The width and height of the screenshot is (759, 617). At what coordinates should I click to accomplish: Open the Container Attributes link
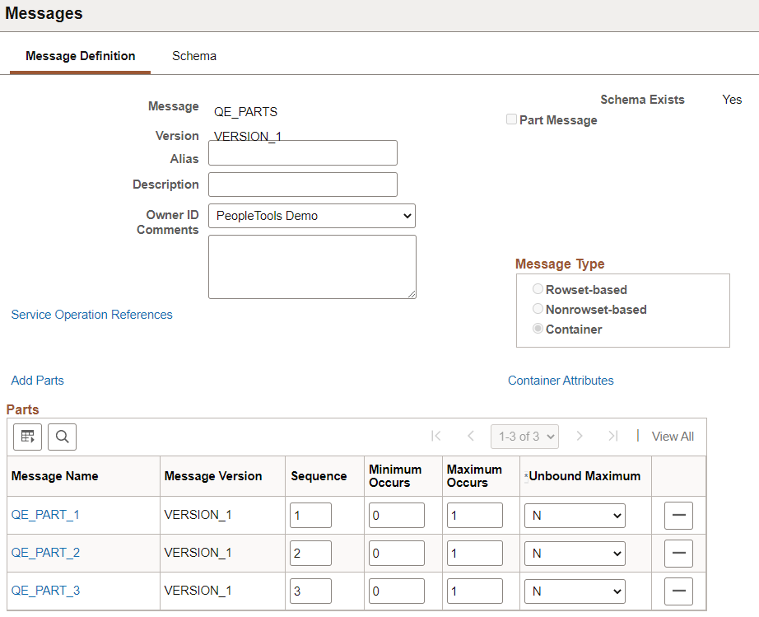[x=561, y=381]
